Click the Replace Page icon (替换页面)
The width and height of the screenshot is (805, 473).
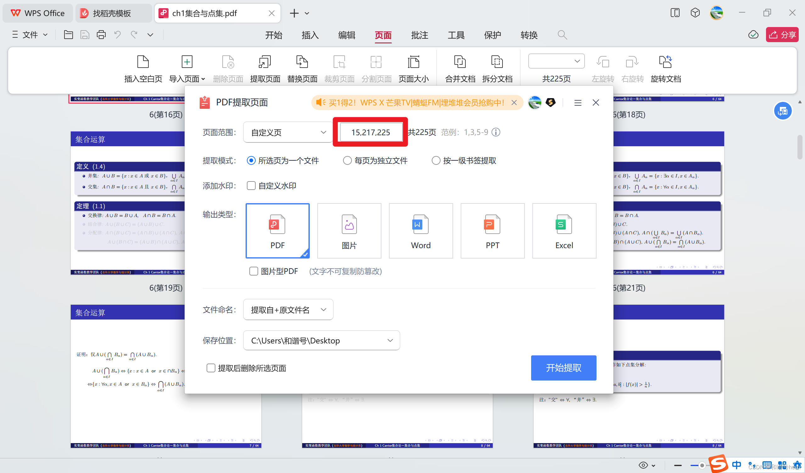[x=302, y=62]
